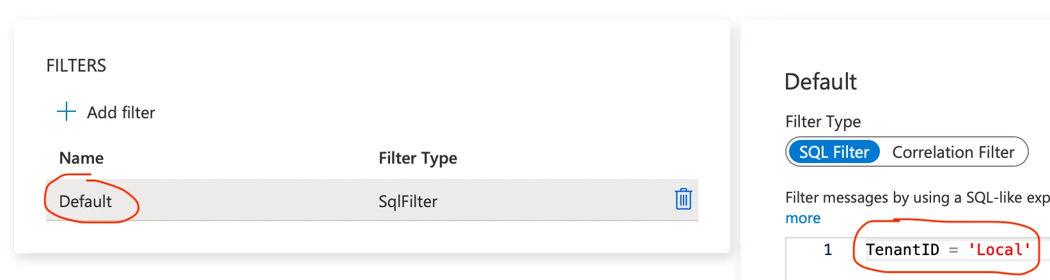Select the SQL Filter option
The width and height of the screenshot is (1050, 280).
coord(833,152)
